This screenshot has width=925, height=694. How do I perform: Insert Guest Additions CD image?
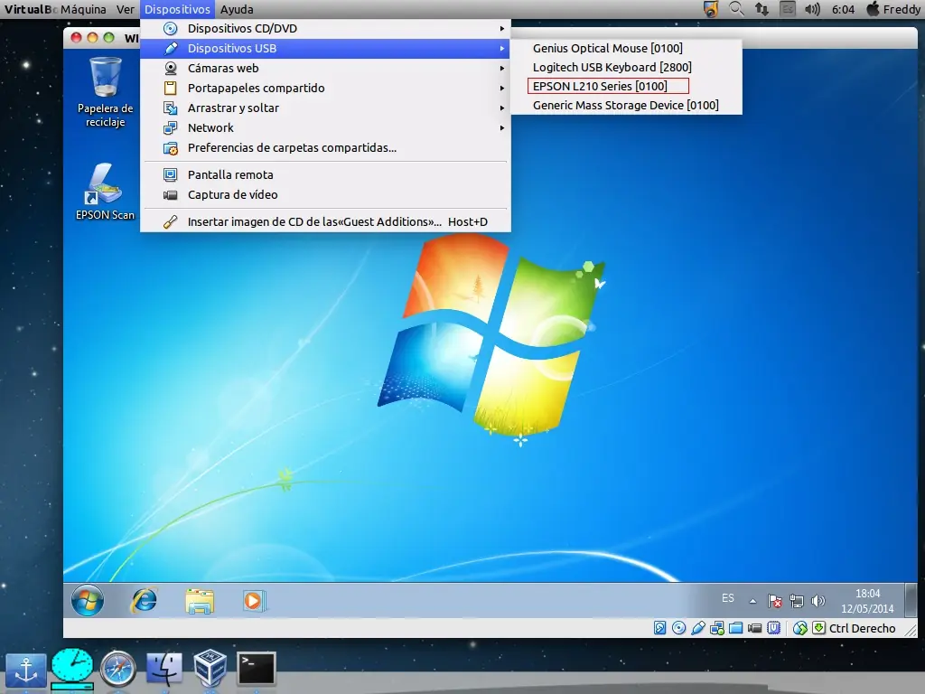pyautogui.click(x=325, y=222)
